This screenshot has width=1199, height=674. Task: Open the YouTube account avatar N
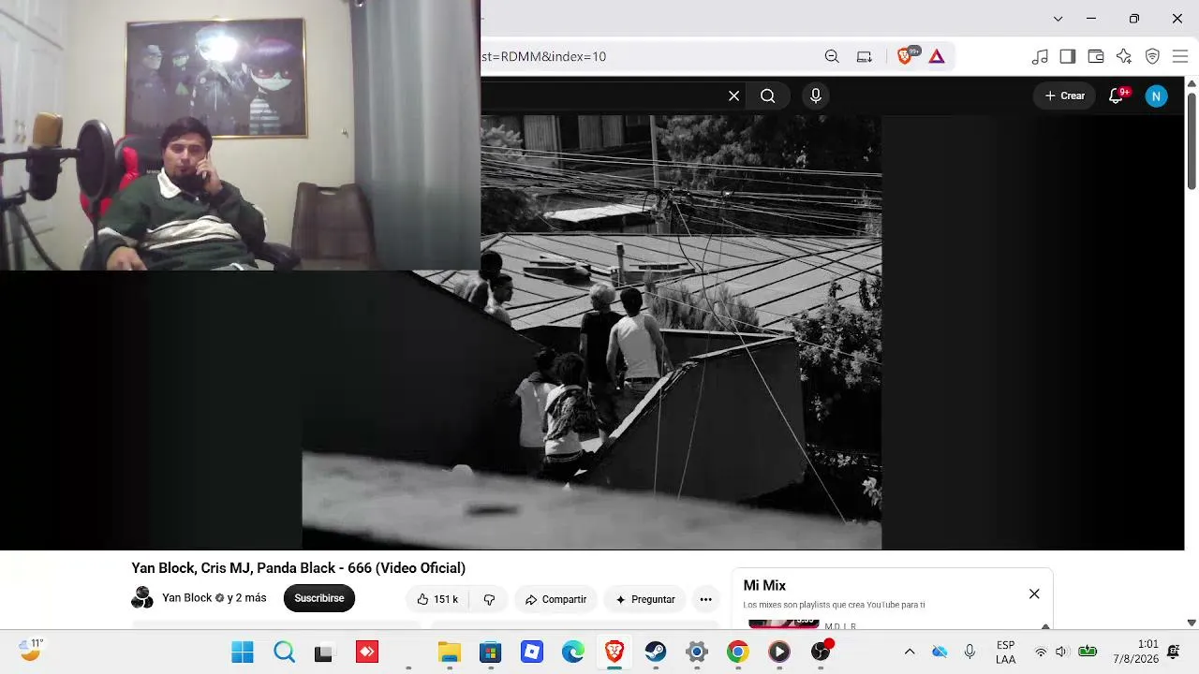click(x=1157, y=95)
